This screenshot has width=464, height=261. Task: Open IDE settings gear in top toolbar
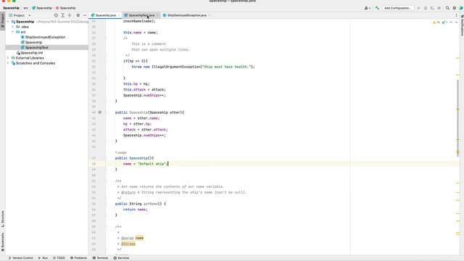pos(455,8)
